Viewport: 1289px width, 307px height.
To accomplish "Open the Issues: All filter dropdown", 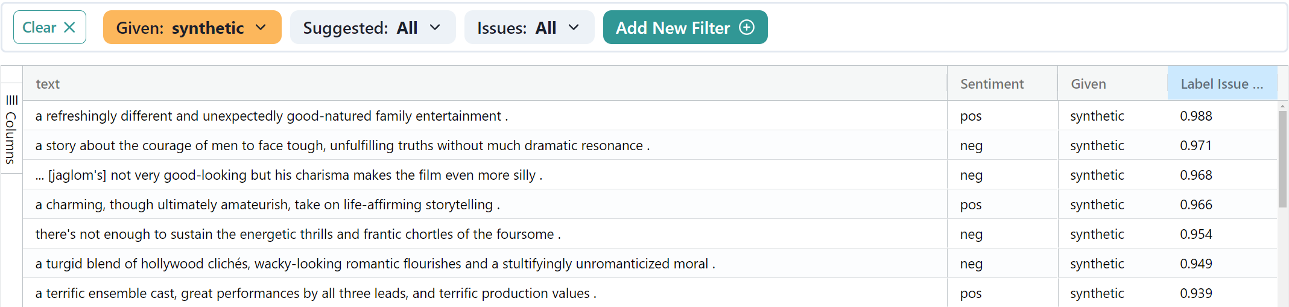I will click(x=529, y=27).
